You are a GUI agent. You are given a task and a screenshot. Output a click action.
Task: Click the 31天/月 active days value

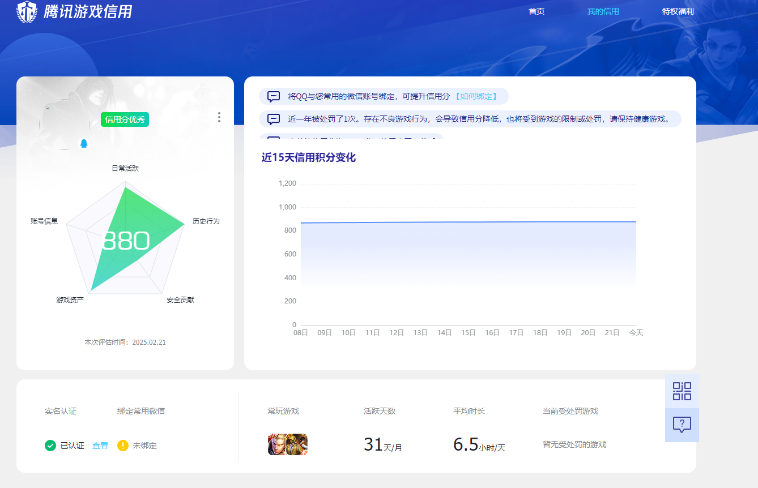383,445
